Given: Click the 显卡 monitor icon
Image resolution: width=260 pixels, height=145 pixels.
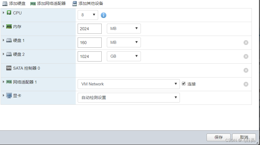Looking at the screenshot, I should [9, 95].
